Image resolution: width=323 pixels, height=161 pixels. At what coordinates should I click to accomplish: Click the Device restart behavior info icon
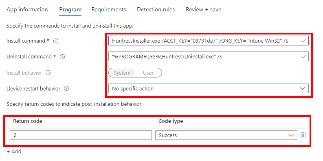coord(66,88)
